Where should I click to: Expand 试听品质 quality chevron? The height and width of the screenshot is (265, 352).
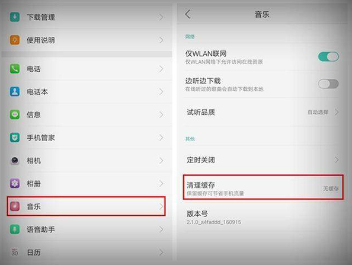pyautogui.click(x=337, y=112)
